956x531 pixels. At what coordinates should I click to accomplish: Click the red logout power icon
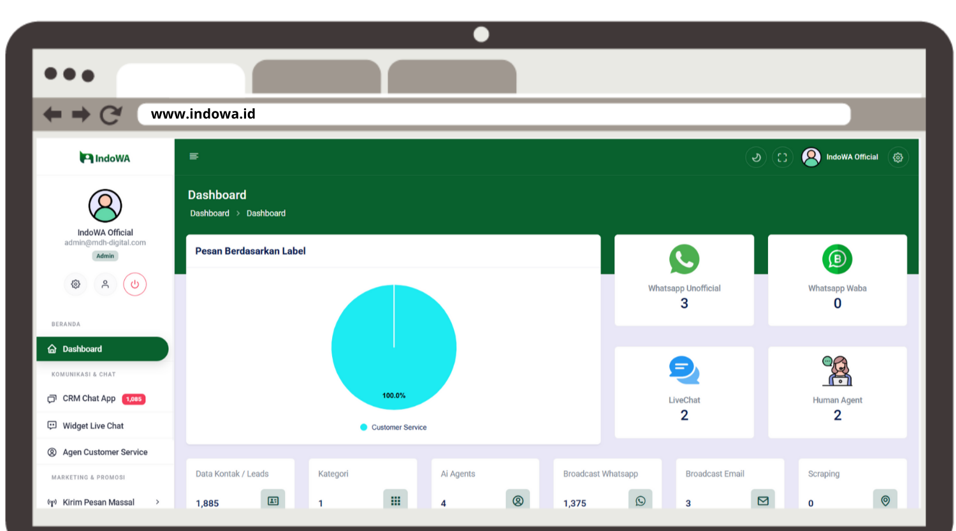[134, 284]
